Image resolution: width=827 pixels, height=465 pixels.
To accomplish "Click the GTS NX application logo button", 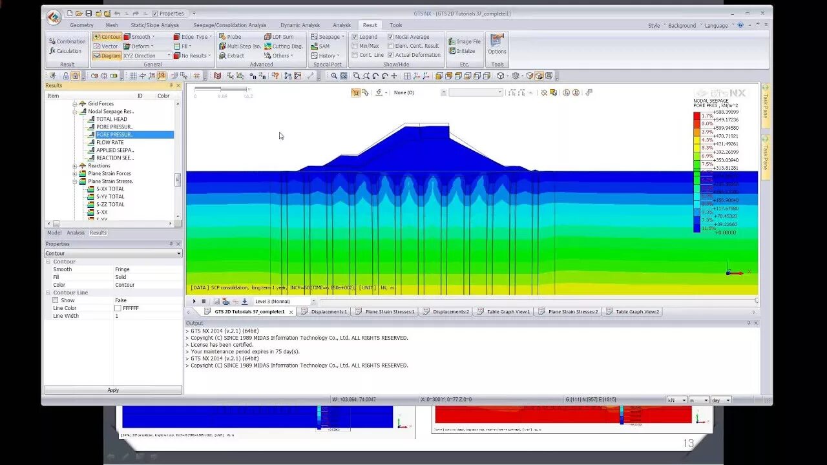I will click(x=54, y=16).
